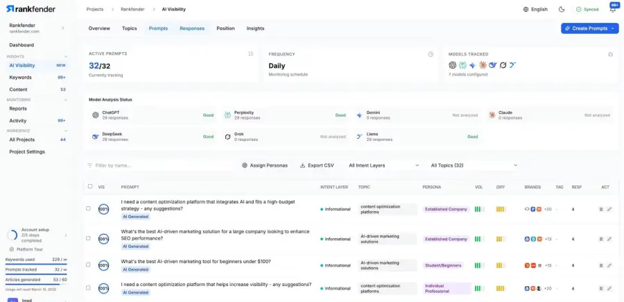
Task: Check the high-budget strategy prompt checkbox
Action: (88, 208)
